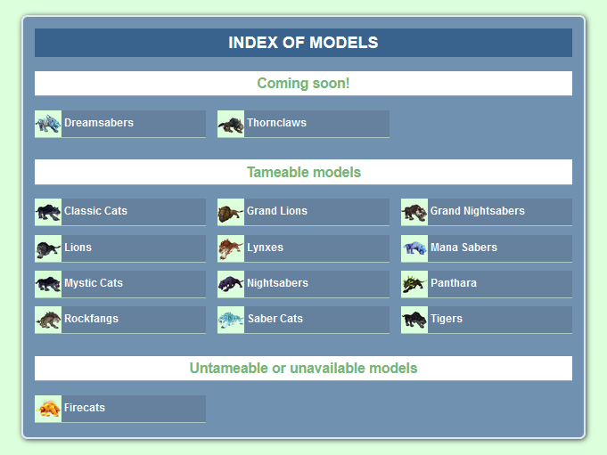Click the Nightsabers purple cat icon
Image resolution: width=607 pixels, height=455 pixels.
click(x=231, y=284)
